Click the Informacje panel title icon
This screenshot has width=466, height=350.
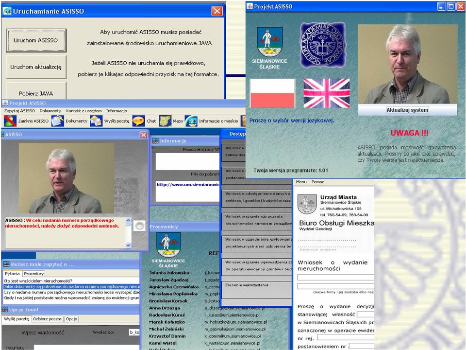tap(155, 141)
